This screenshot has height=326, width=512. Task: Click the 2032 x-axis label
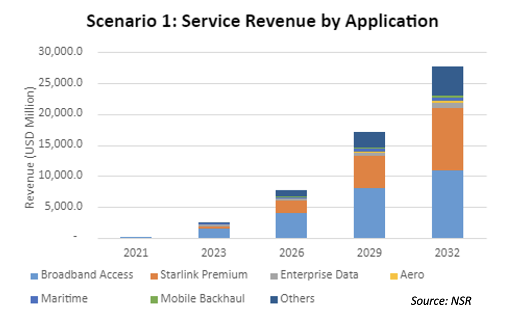click(448, 253)
